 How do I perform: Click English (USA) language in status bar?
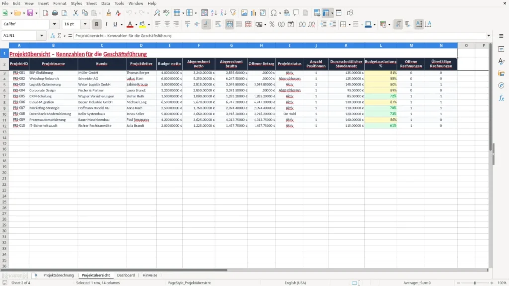[295, 283]
